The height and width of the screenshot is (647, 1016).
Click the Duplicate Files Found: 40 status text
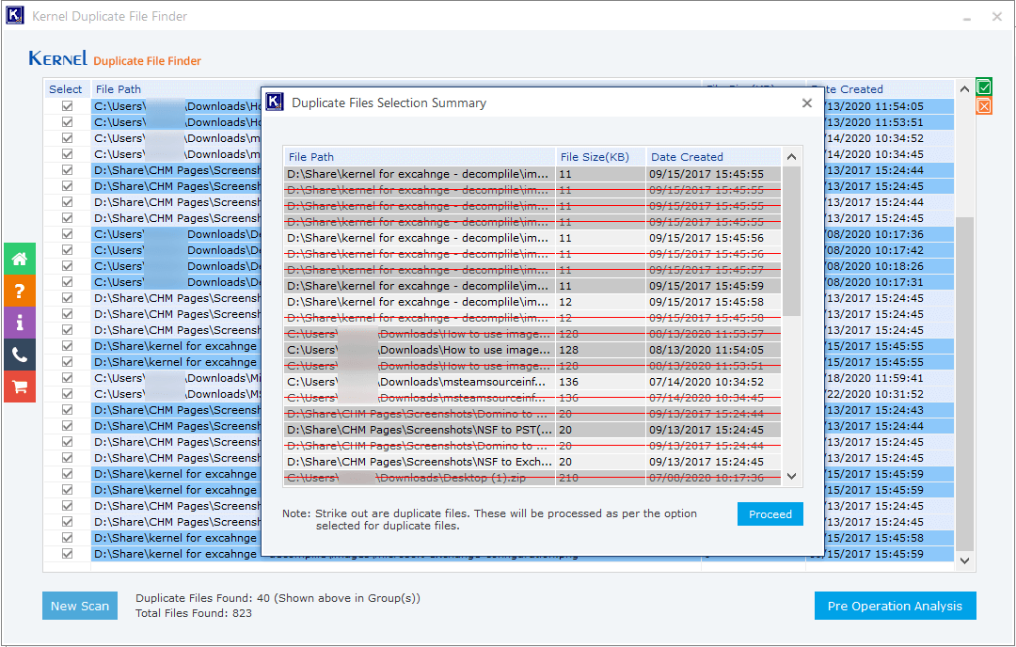(278, 598)
